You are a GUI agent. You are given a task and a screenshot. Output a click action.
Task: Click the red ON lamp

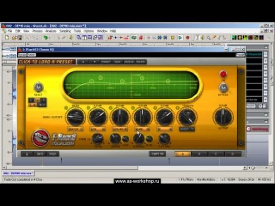tap(223, 74)
